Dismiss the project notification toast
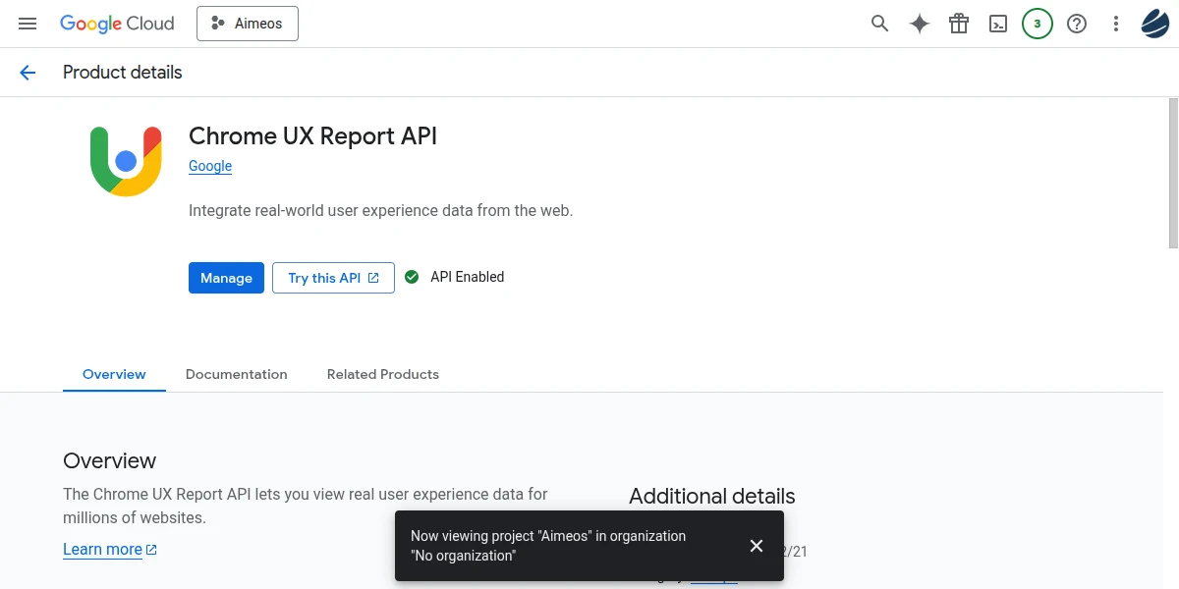Viewport: 1179px width, 589px height. 757,546
